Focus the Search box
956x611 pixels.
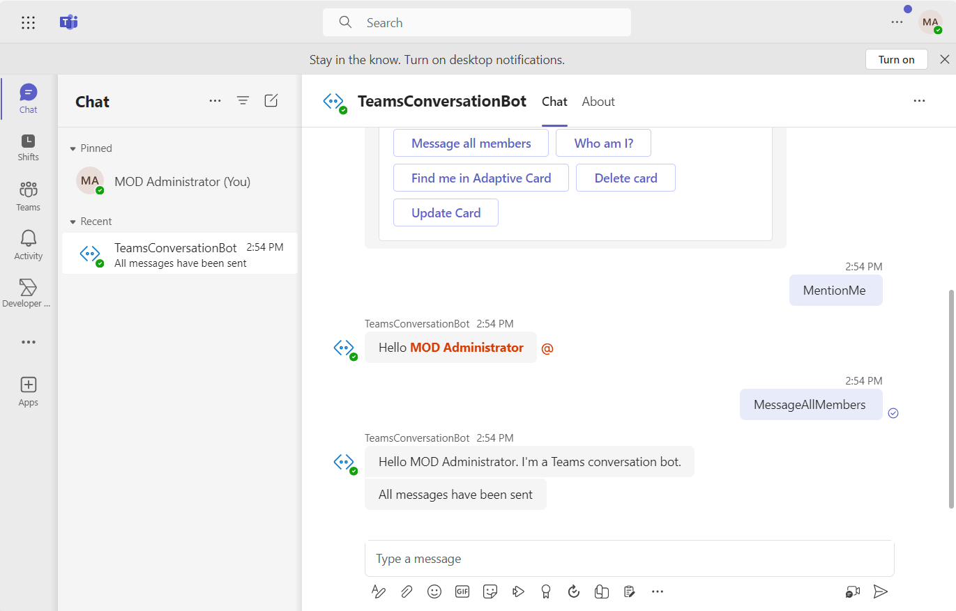tap(477, 22)
